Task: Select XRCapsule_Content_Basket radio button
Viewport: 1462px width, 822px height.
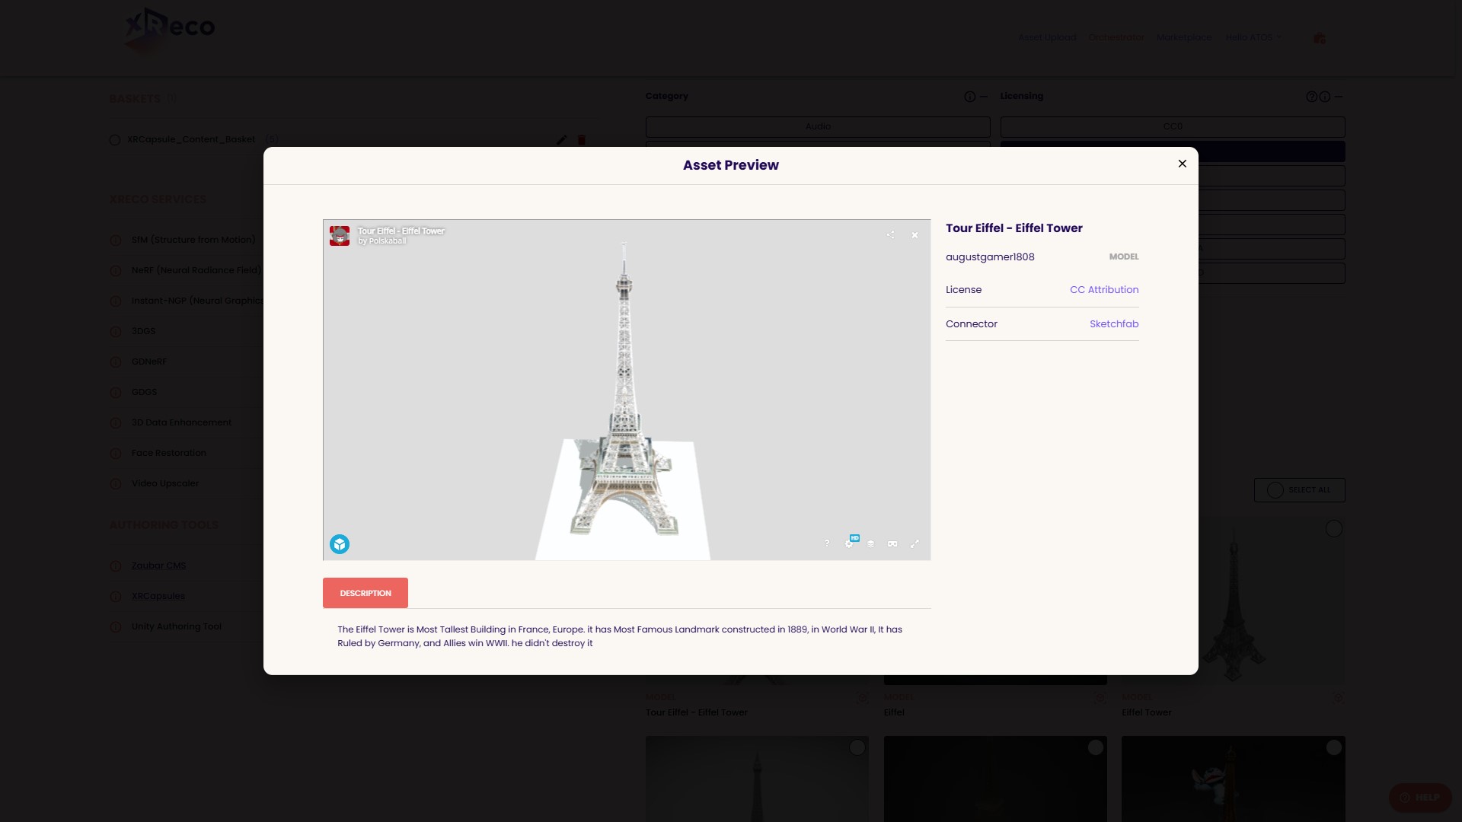Action: pyautogui.click(x=115, y=140)
